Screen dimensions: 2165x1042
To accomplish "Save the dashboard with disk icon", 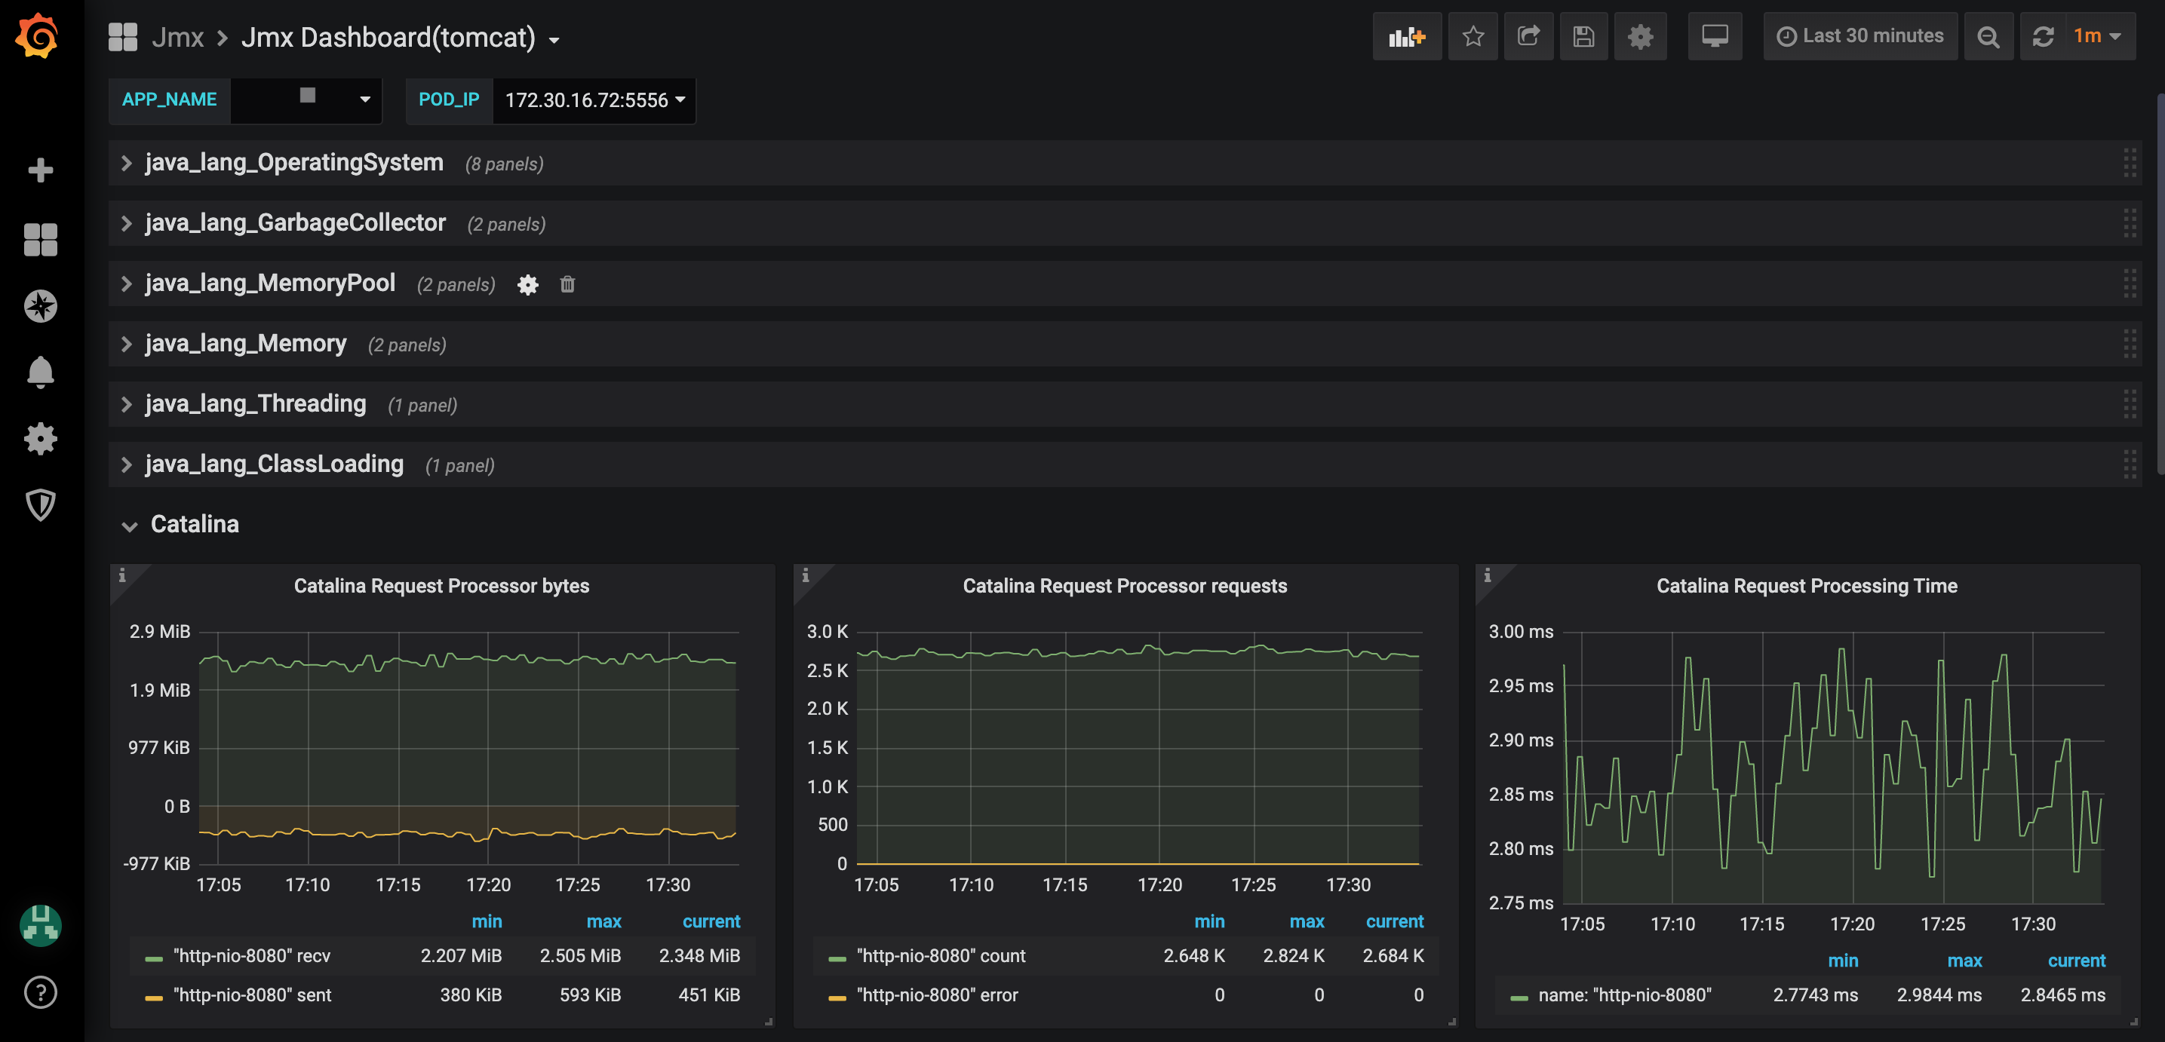I will [1583, 36].
